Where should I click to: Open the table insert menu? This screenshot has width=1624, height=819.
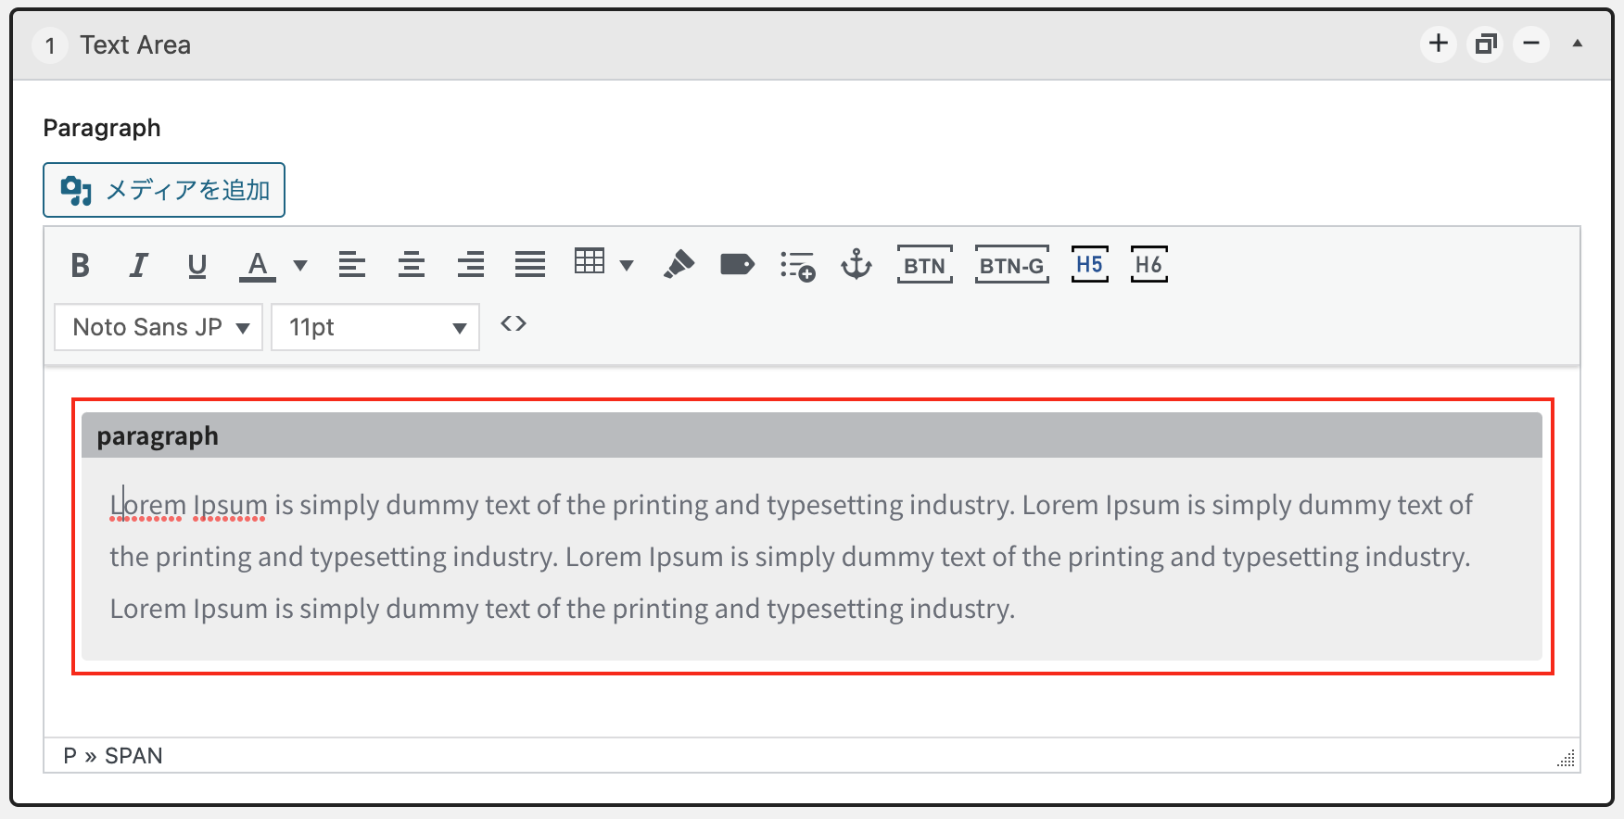(x=603, y=264)
